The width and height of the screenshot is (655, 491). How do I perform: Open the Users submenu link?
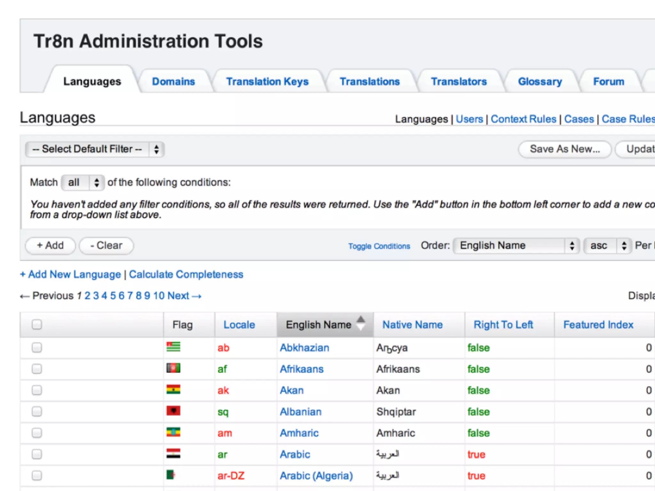pos(469,119)
